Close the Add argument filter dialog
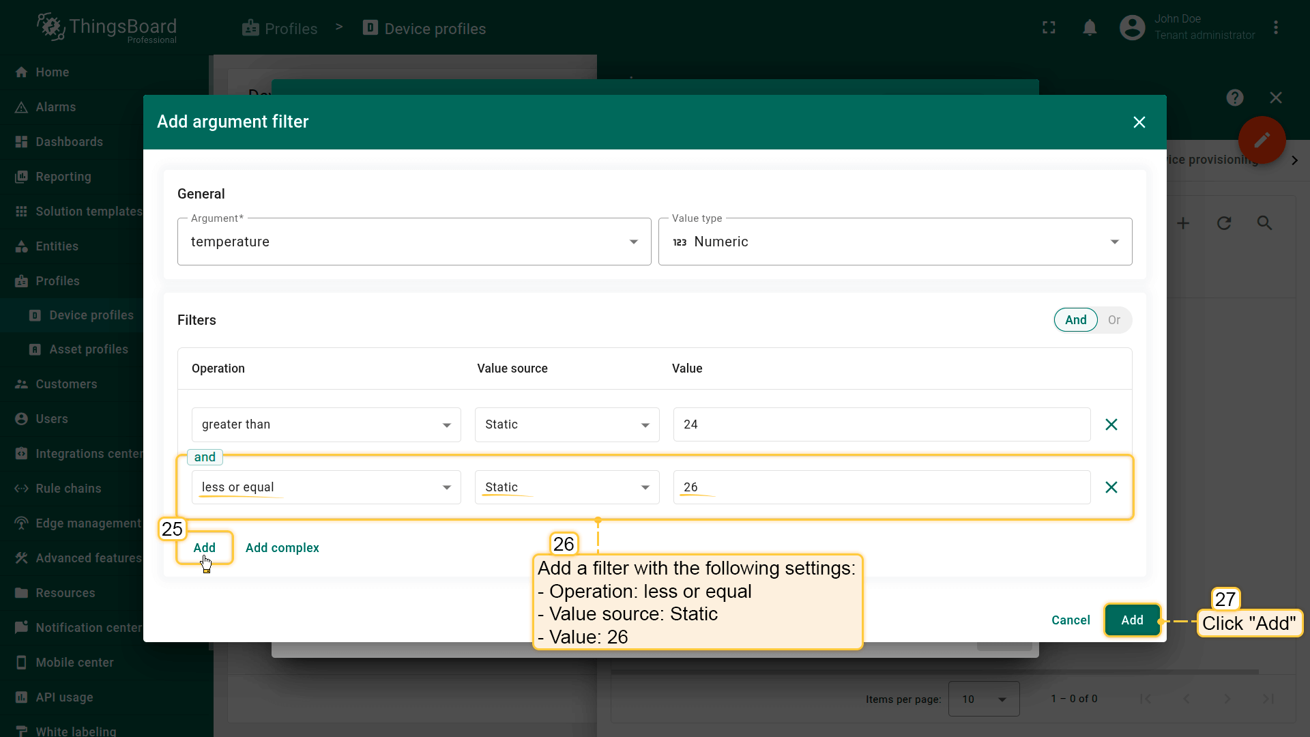Viewport: 1310px width, 737px height. pos(1139,122)
